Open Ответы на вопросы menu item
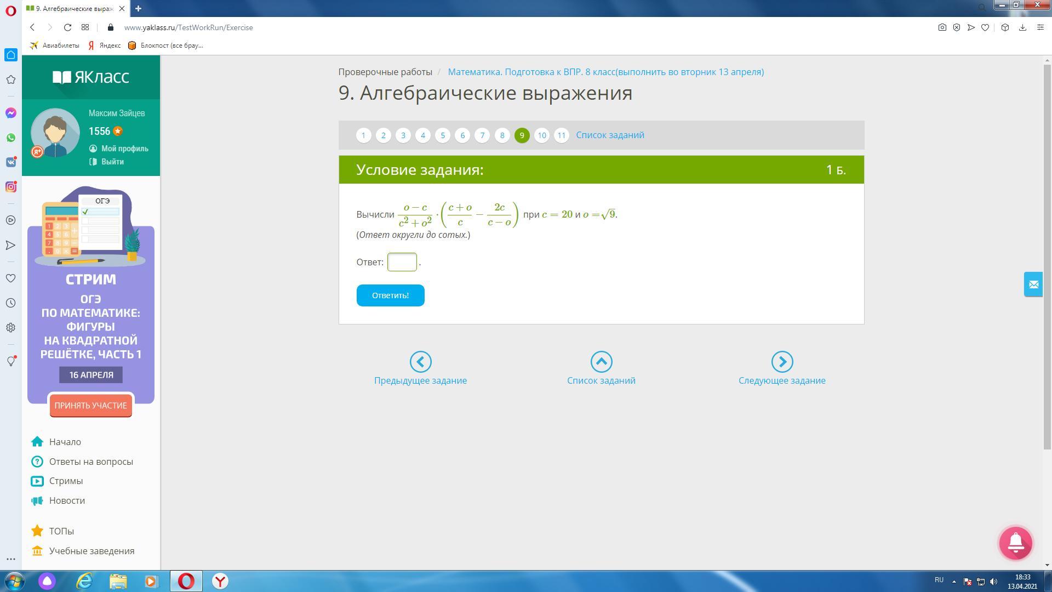Screen dimensions: 1052x592 (91, 462)
